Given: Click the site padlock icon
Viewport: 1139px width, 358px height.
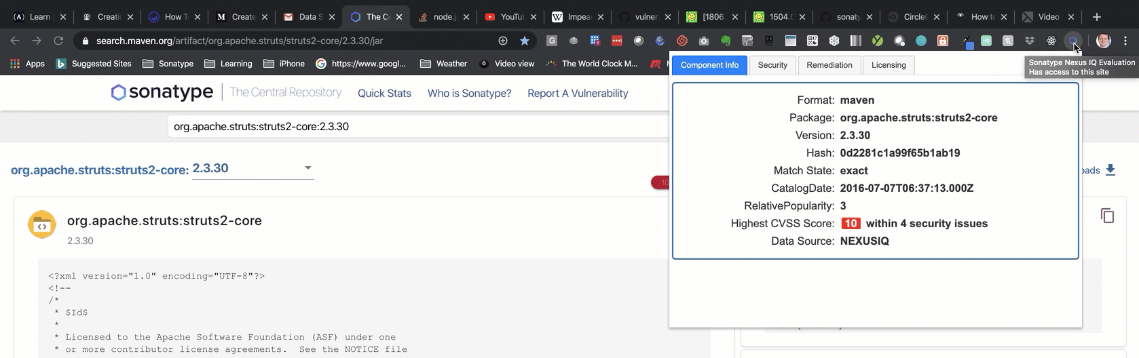Looking at the screenshot, I should (x=85, y=41).
